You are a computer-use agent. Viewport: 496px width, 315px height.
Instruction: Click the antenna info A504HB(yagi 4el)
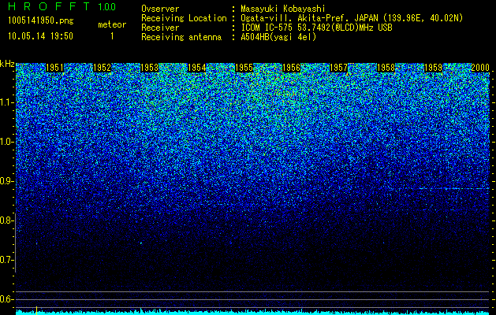tap(278, 37)
